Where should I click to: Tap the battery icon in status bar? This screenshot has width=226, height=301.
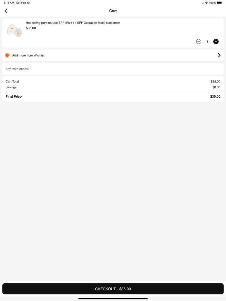pos(220,3)
